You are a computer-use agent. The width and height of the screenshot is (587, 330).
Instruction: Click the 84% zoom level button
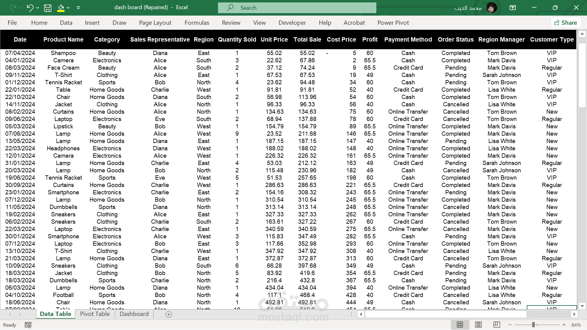click(x=576, y=325)
